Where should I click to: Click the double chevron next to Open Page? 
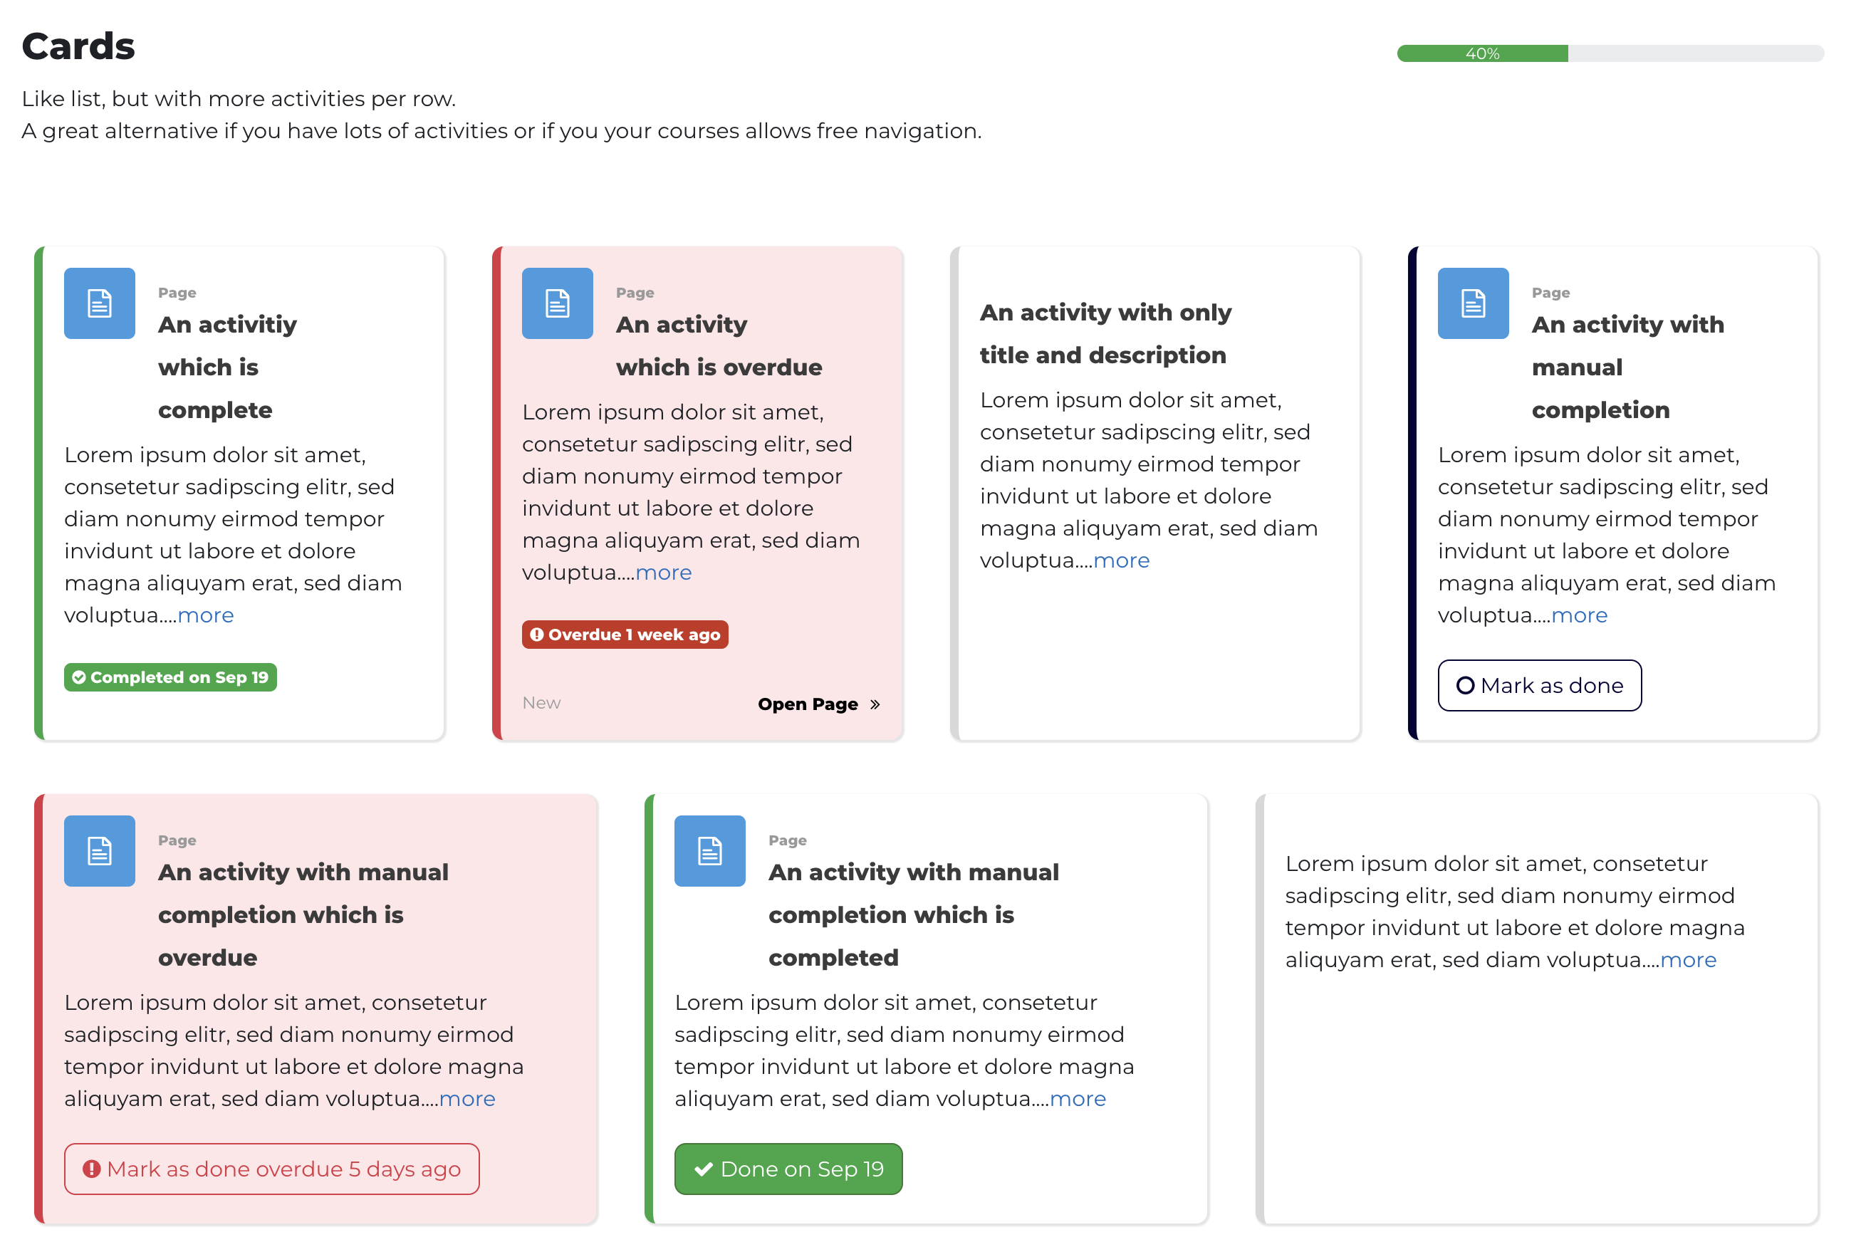coord(875,704)
